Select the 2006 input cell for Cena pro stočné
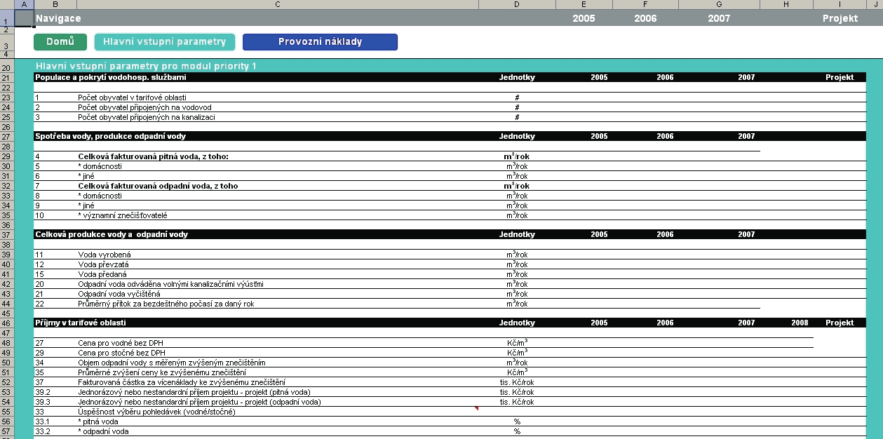The height and width of the screenshot is (439, 883). [645, 353]
